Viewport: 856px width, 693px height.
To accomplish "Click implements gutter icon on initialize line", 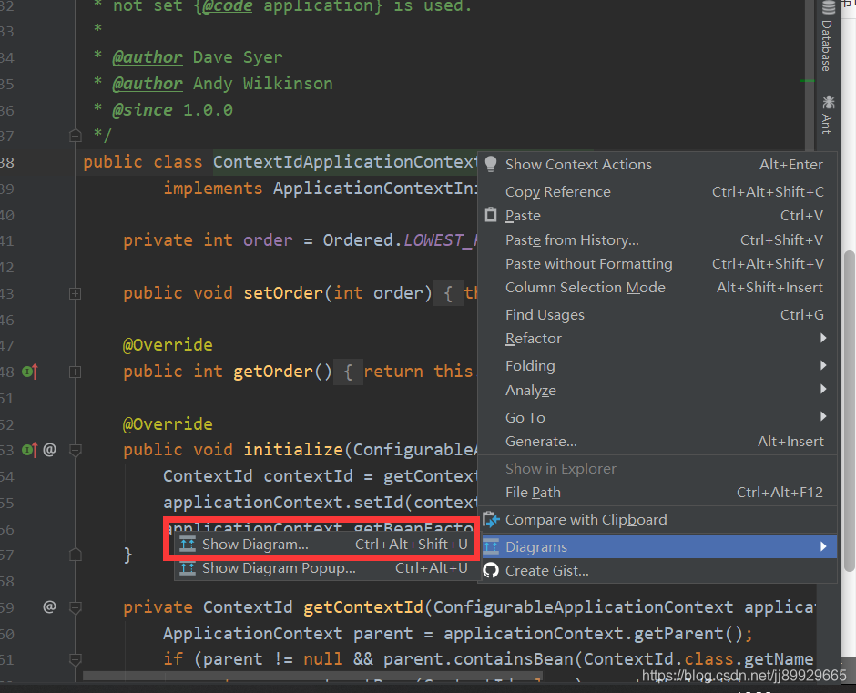I will 29,450.
